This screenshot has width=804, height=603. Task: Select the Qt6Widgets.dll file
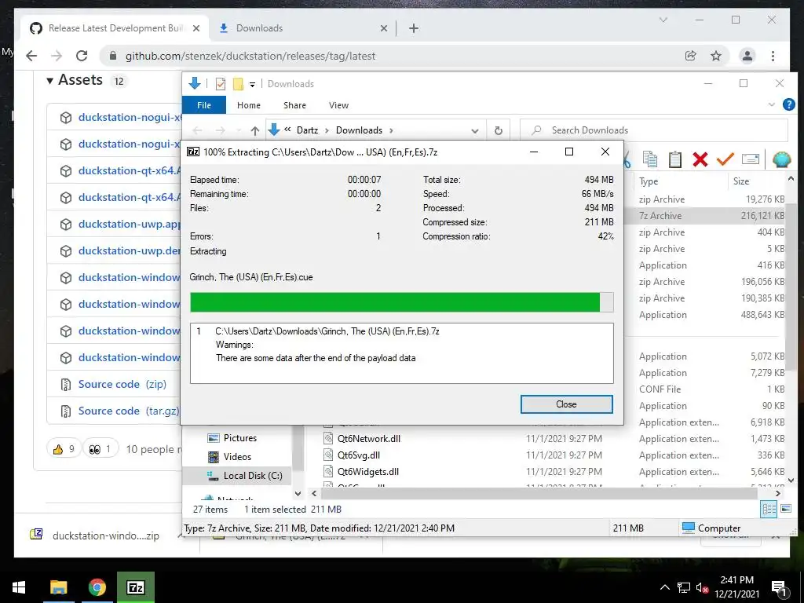[x=367, y=471]
